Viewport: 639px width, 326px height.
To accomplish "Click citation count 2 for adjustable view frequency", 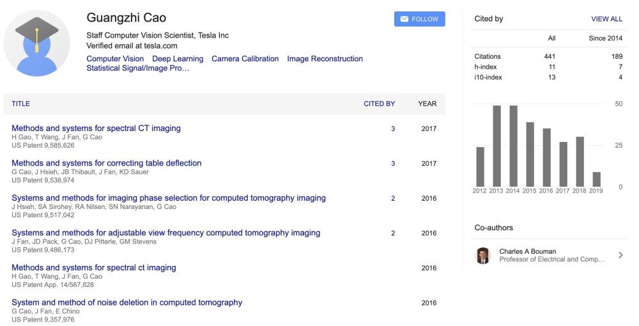I will 393,233.
